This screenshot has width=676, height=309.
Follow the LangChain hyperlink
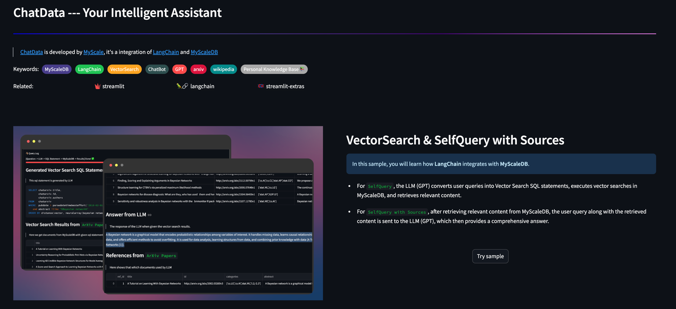point(166,52)
